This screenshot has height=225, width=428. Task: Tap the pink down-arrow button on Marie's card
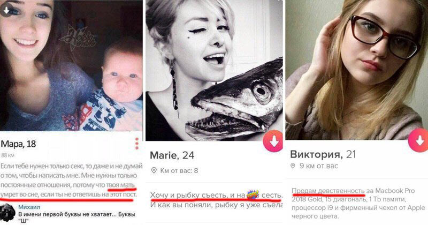click(273, 141)
